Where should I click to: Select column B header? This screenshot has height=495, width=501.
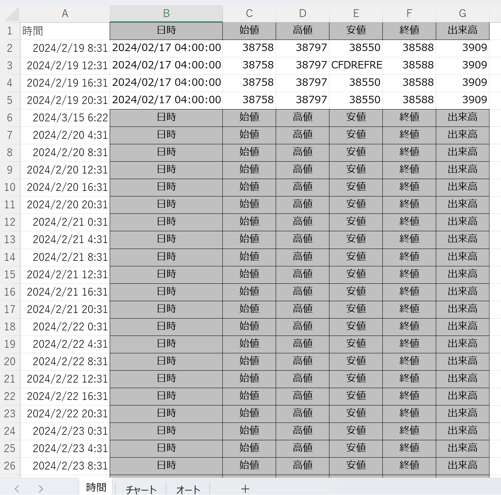166,14
